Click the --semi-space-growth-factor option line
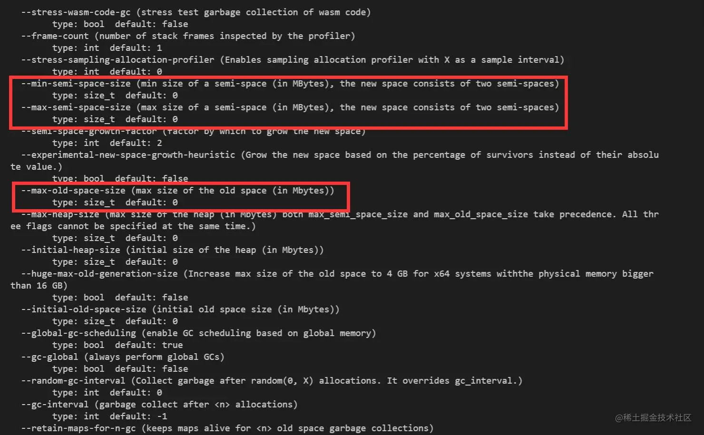This screenshot has height=435, width=704. click(193, 131)
